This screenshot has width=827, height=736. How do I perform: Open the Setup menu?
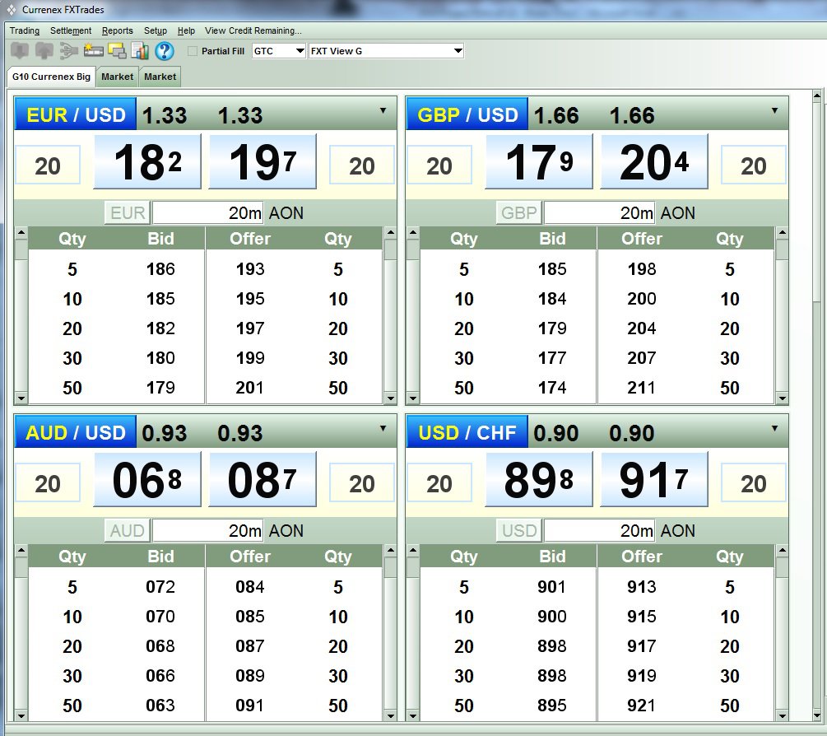pyautogui.click(x=156, y=30)
